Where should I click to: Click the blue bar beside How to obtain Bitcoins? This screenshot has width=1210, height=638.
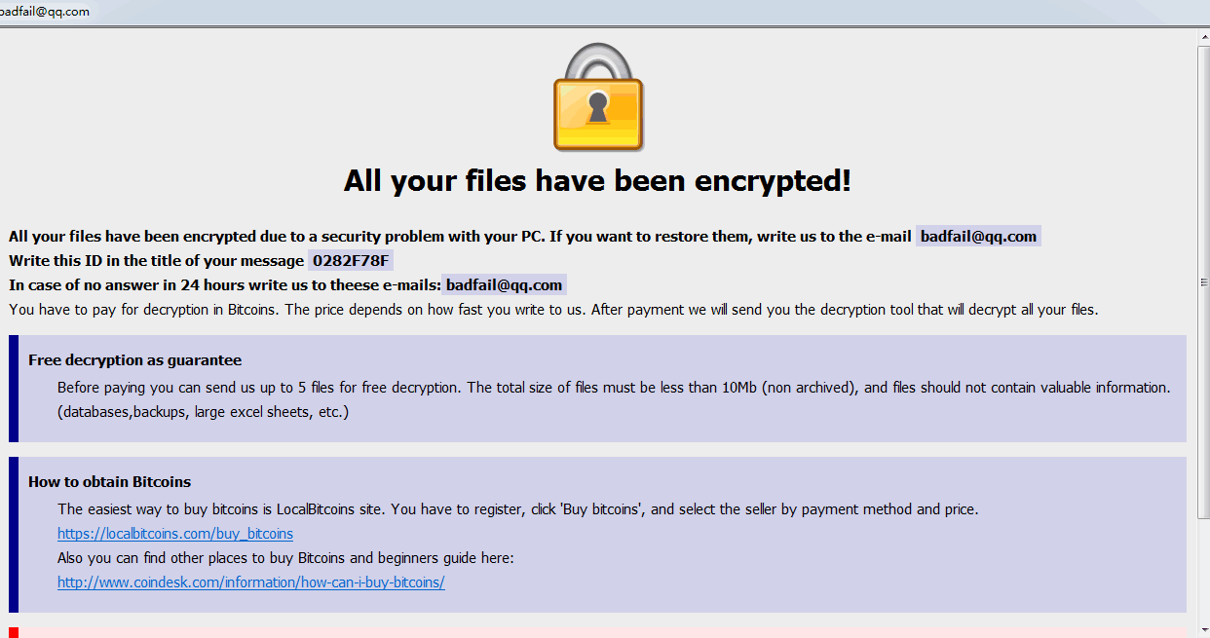[14, 535]
